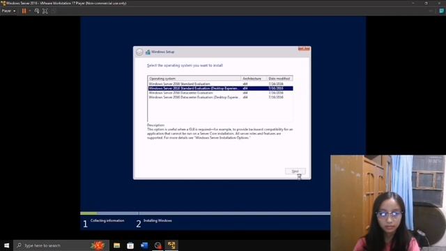Open Microsoft Word from the taskbar
Viewport: 446px width, 251px height.
pyautogui.click(x=144, y=245)
